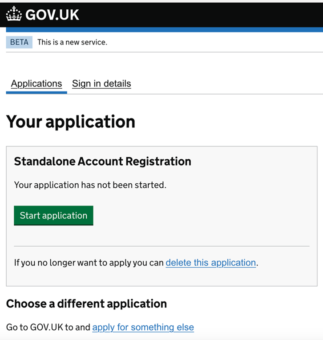
Task: Click the GOV.UK logo text
Action: tap(52, 15)
